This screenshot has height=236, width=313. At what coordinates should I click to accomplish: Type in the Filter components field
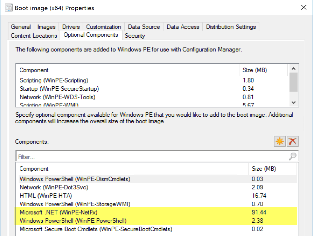click(150, 157)
